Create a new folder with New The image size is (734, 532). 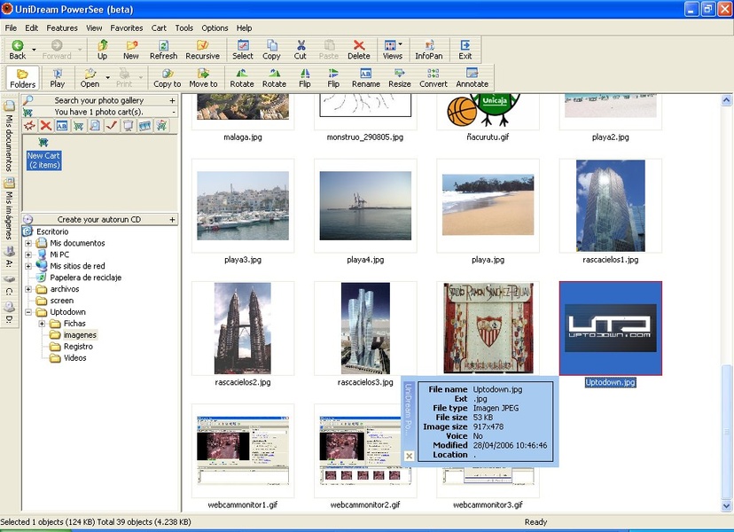131,49
